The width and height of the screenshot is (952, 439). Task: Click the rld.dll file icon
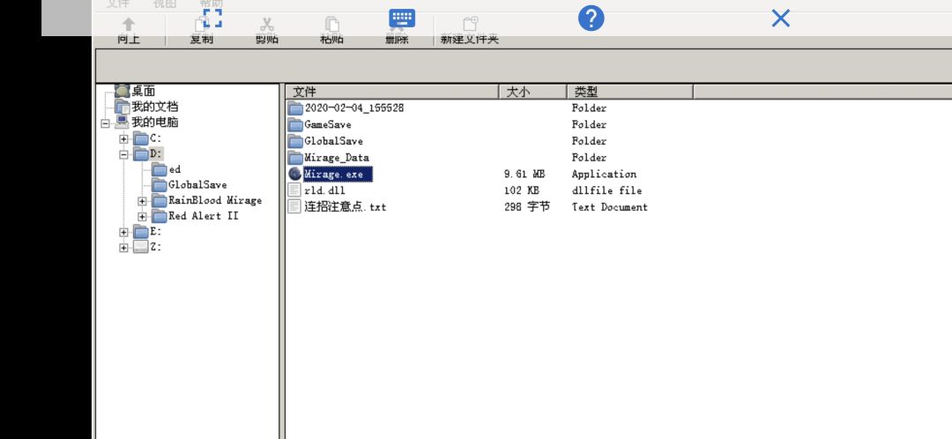[295, 190]
